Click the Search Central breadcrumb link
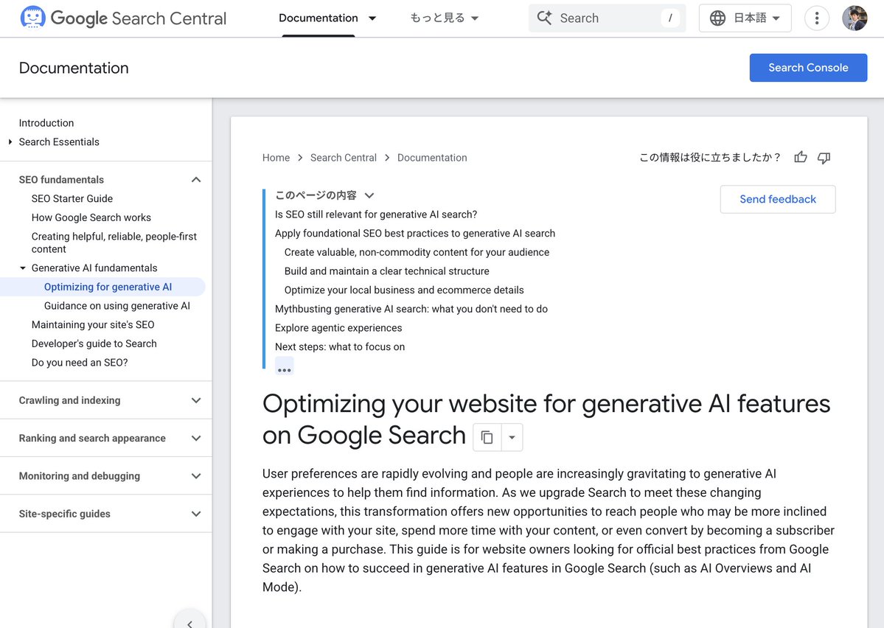The image size is (884, 628). tap(344, 157)
